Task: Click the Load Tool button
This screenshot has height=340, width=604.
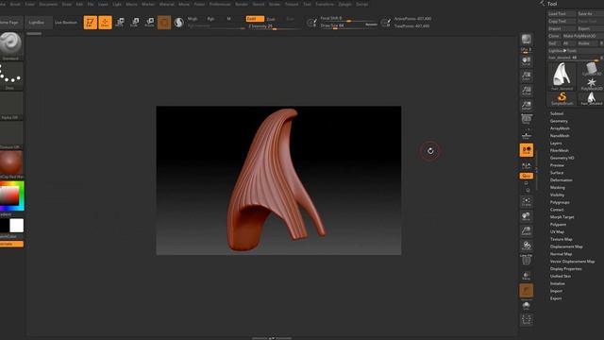Action: 562,13
